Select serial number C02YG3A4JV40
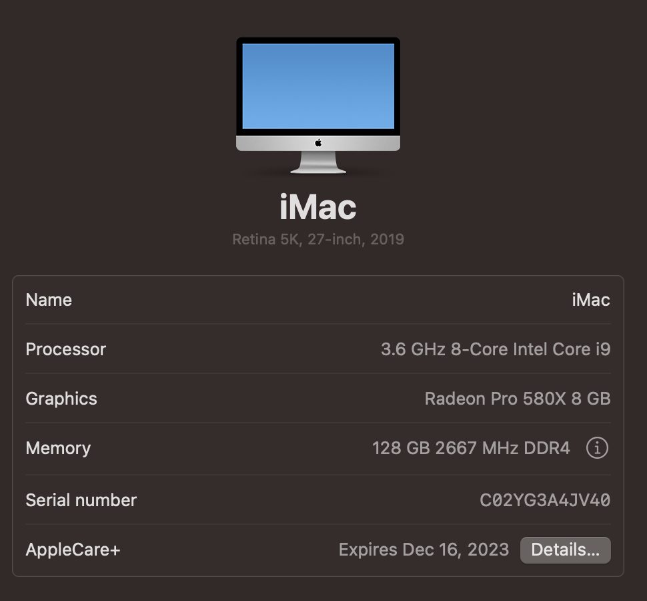The image size is (647, 601). [545, 500]
